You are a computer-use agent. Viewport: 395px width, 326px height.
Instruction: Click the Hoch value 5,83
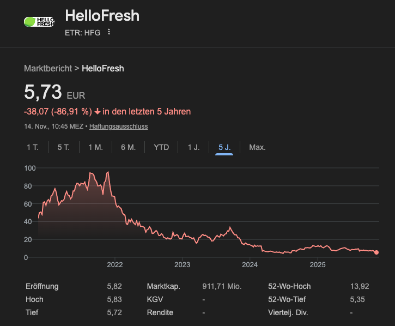(114, 299)
